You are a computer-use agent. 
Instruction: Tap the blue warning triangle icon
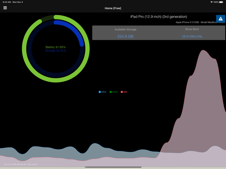220,19
